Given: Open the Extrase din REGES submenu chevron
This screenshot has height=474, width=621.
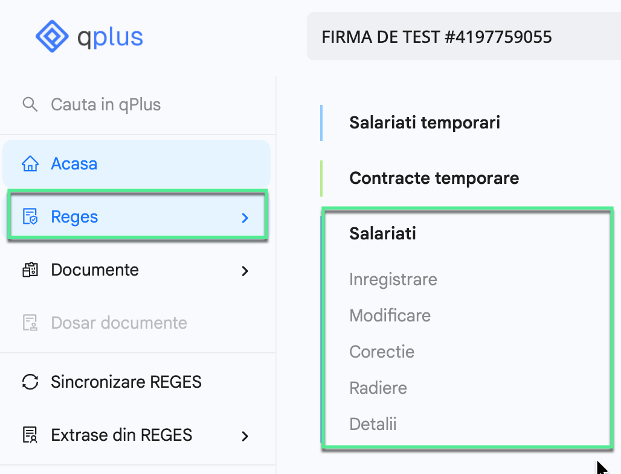Looking at the screenshot, I should tap(244, 435).
